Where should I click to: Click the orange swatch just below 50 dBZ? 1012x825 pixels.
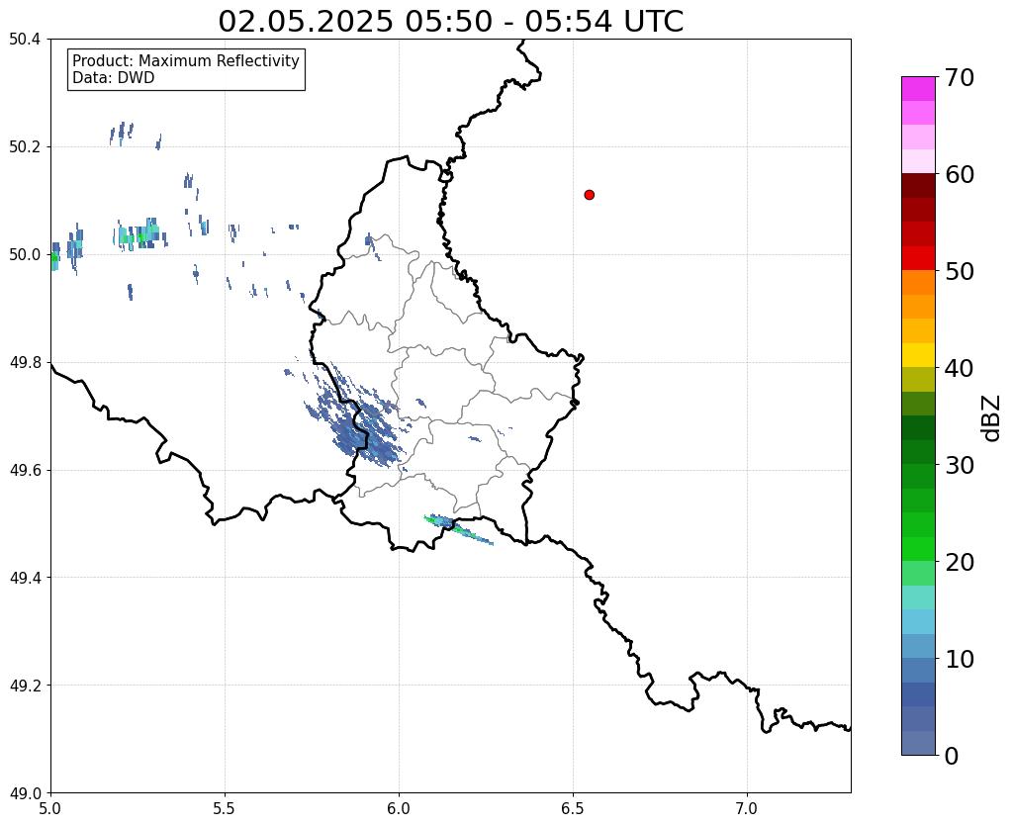coord(918,283)
